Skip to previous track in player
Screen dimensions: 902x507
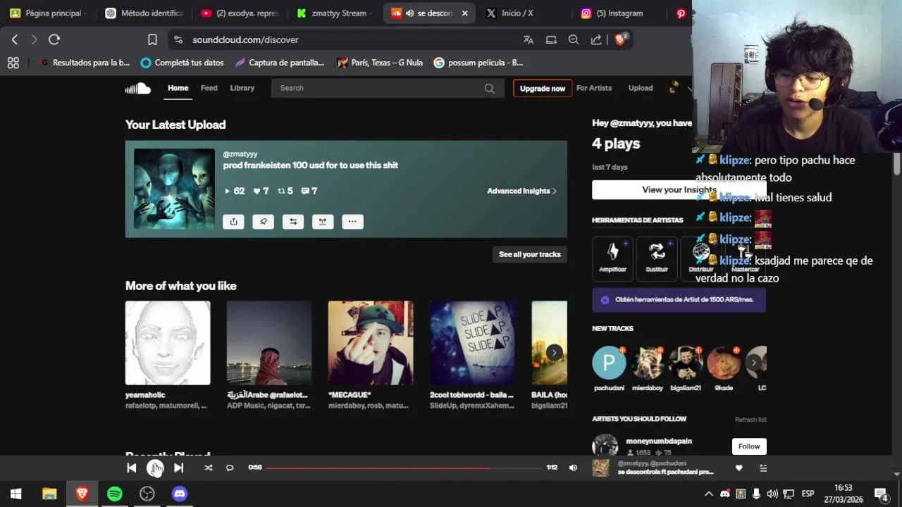tap(132, 468)
